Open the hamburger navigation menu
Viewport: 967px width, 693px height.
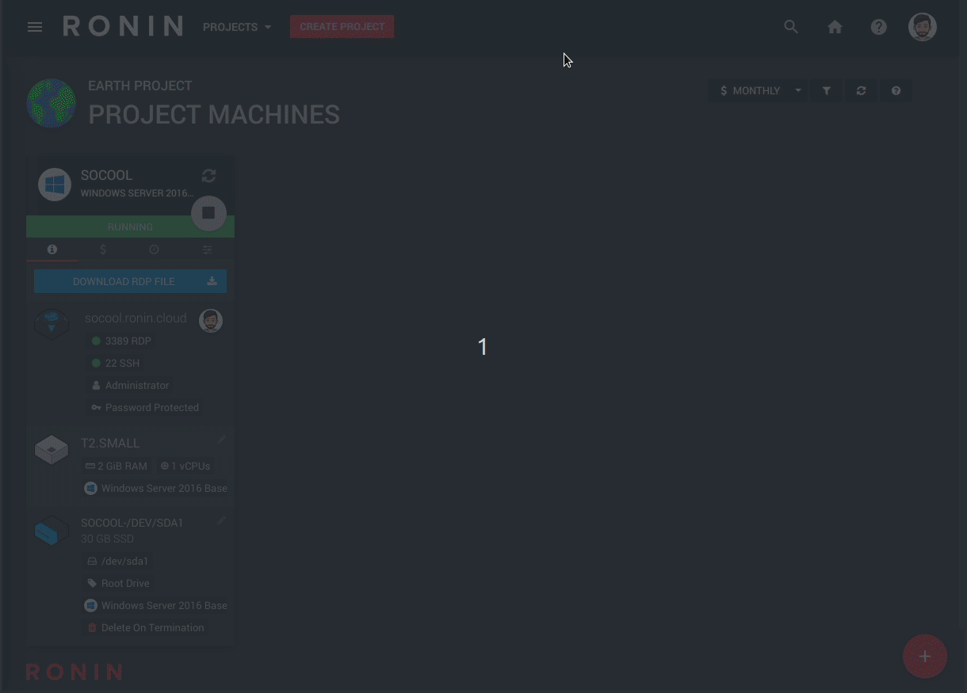pyautogui.click(x=35, y=27)
